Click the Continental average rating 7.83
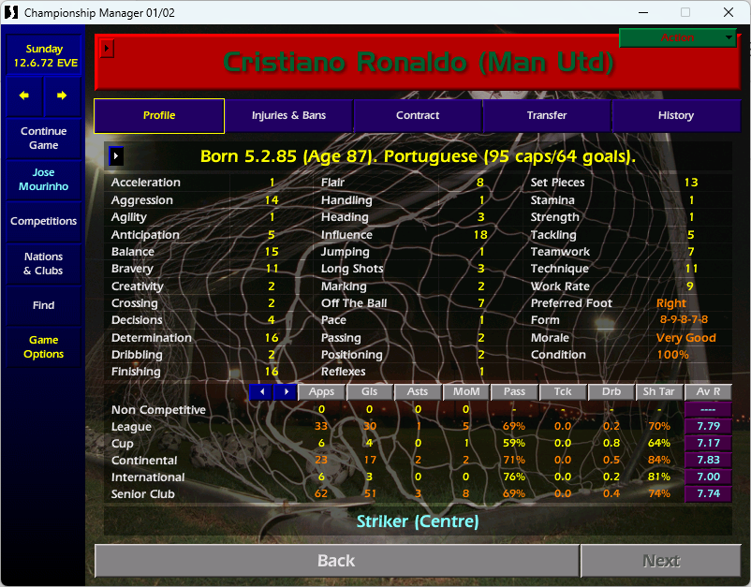Screen dimensions: 751x587 tap(708, 460)
